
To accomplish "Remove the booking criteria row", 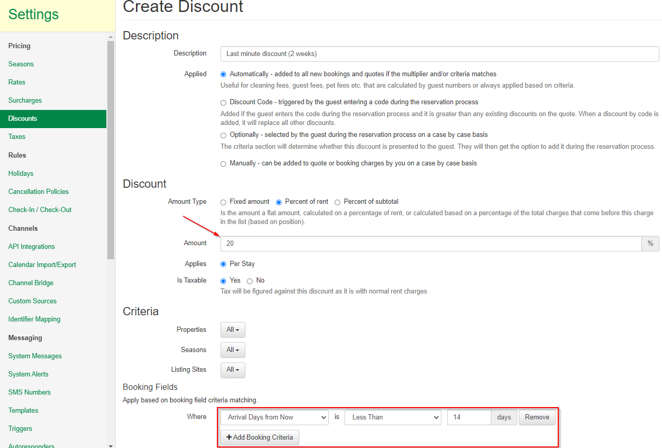I will (x=537, y=417).
